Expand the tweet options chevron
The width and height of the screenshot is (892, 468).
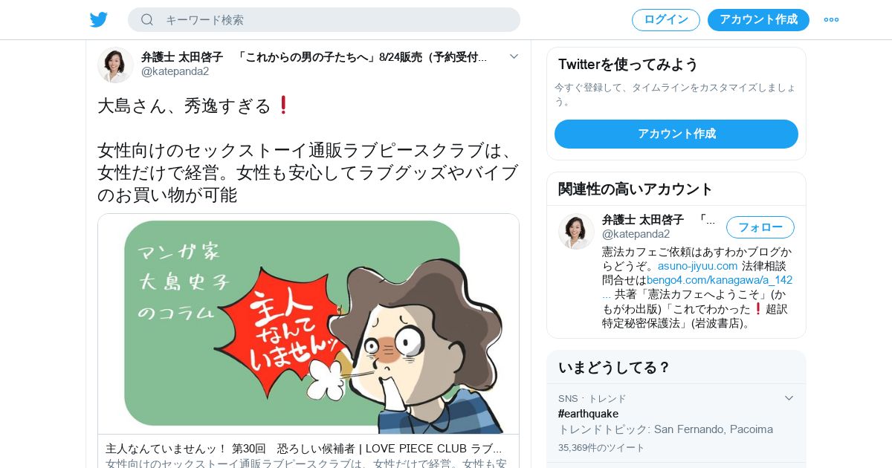pyautogui.click(x=514, y=56)
